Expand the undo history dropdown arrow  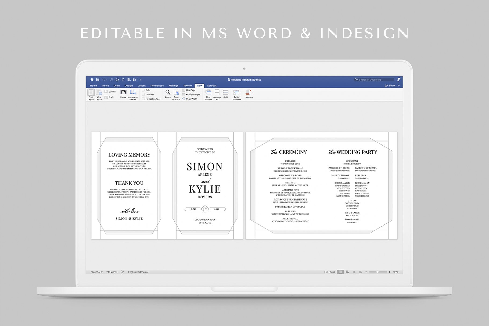click(x=107, y=80)
